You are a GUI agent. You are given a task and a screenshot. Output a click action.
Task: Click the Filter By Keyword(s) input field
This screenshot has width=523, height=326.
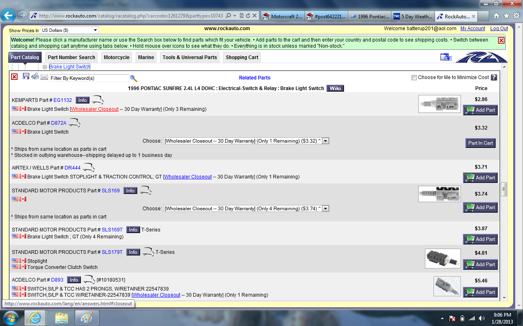(x=89, y=78)
